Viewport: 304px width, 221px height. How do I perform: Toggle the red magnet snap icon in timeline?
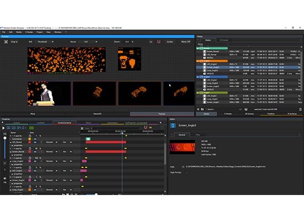145,128
